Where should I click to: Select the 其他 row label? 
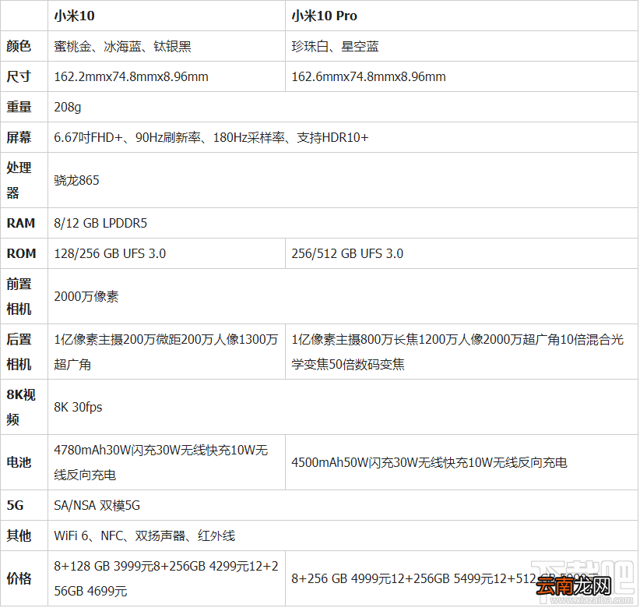[x=19, y=536]
